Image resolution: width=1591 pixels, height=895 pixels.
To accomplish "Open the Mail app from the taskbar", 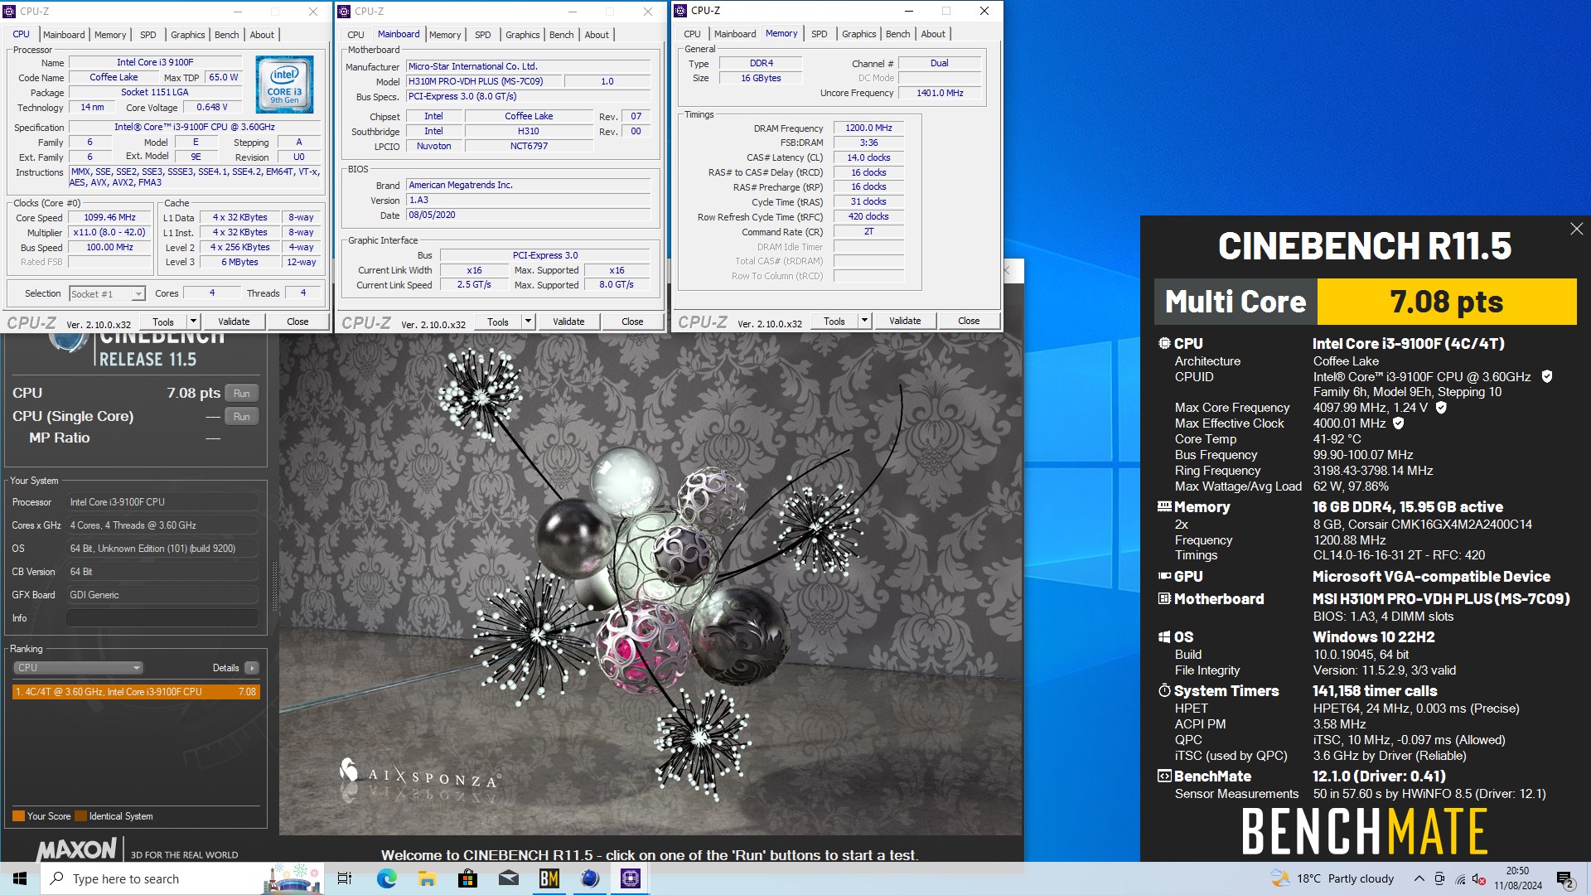I will 508,878.
